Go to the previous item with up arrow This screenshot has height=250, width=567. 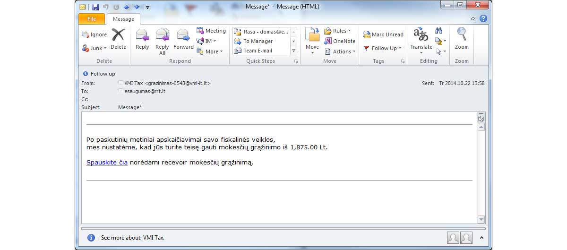126,7
